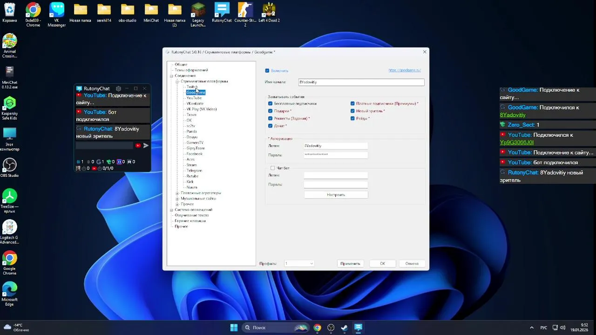Select Общие in the settings tree

(181, 65)
